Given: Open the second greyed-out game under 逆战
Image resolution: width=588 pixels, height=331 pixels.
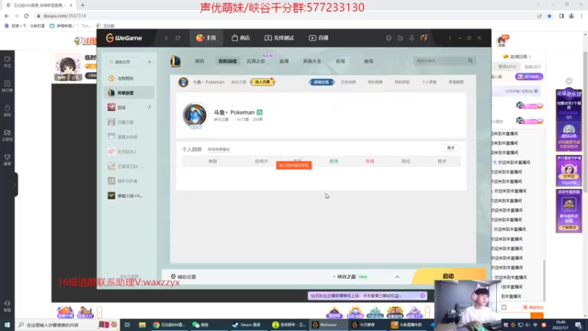Looking at the screenshot, I should tap(129, 137).
